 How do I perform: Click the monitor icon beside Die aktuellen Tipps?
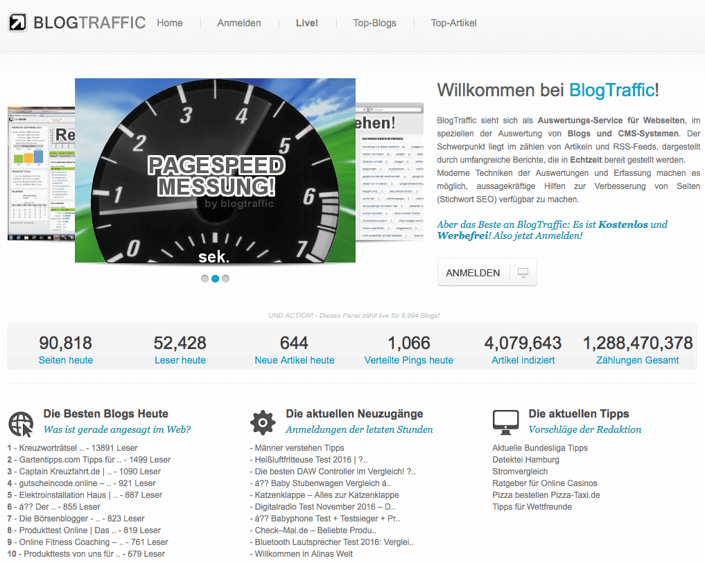[506, 422]
